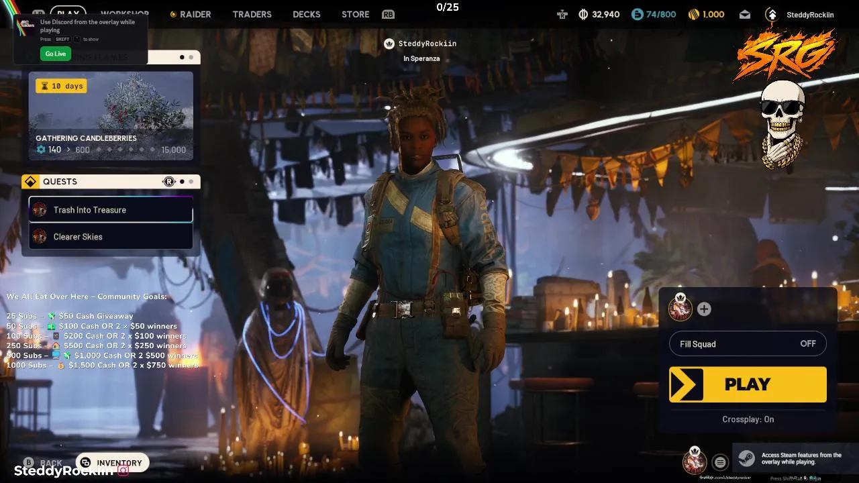Screen dimensions: 859x483
Task: Click the GATHERING CANDLEBERRIES title text
Action: (86, 138)
